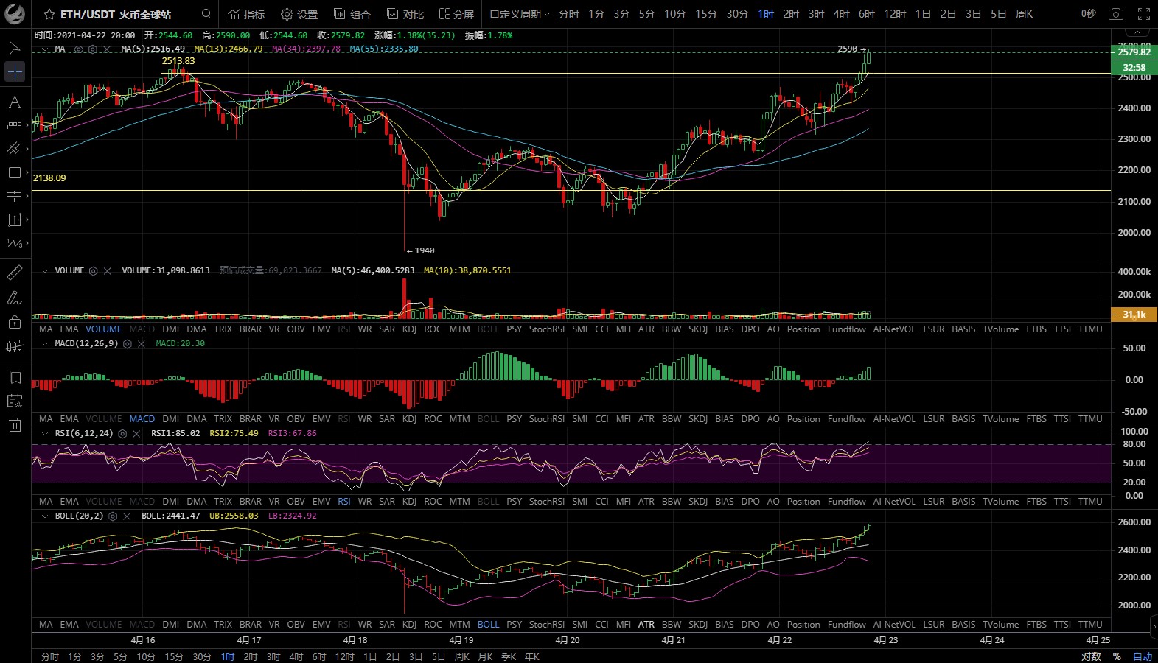Click the 对比 compare button

405,14
